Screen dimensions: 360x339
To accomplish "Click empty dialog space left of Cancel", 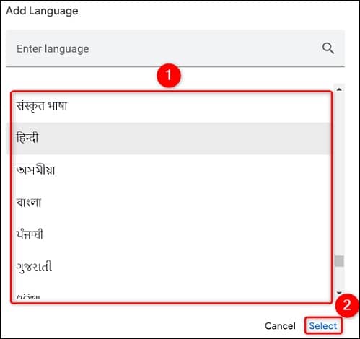I will coord(132,326).
